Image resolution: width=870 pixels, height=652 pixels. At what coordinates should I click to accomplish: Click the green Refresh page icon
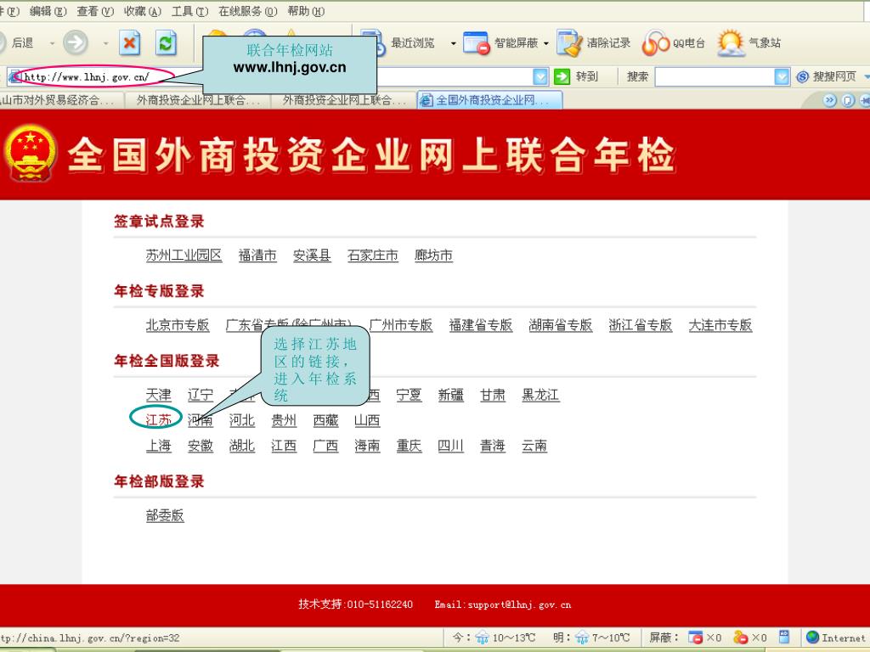pos(166,42)
